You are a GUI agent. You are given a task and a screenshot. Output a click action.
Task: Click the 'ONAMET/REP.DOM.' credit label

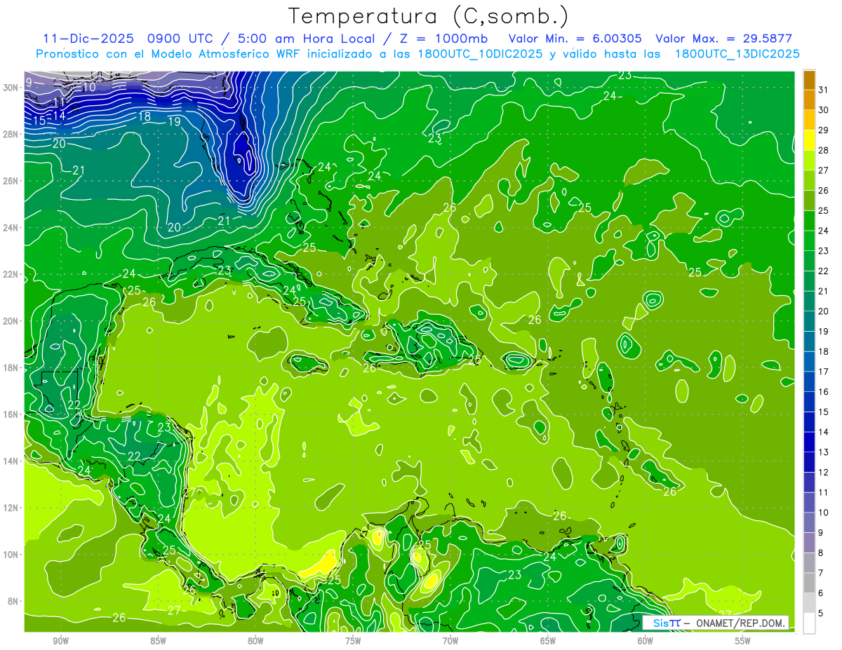pos(740,623)
